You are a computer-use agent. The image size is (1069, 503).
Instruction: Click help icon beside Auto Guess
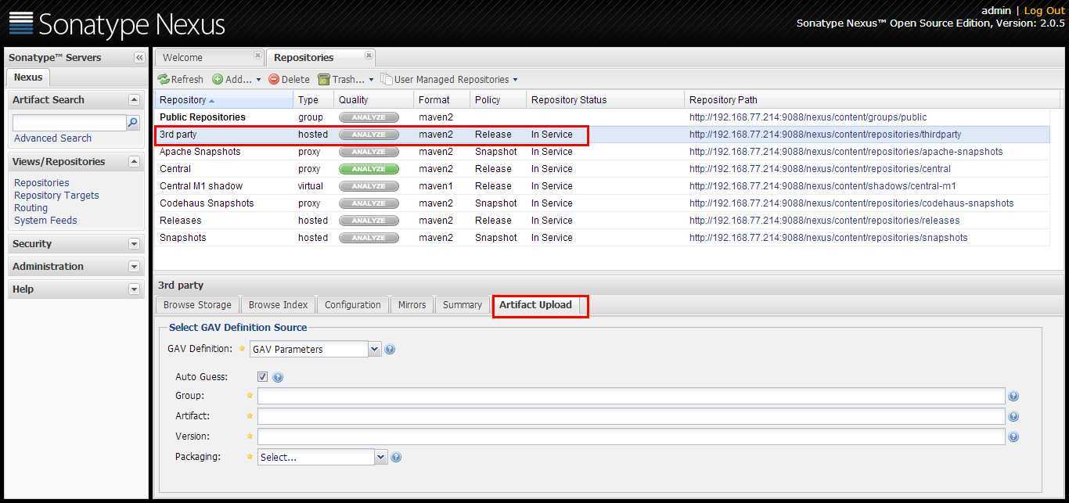point(278,377)
